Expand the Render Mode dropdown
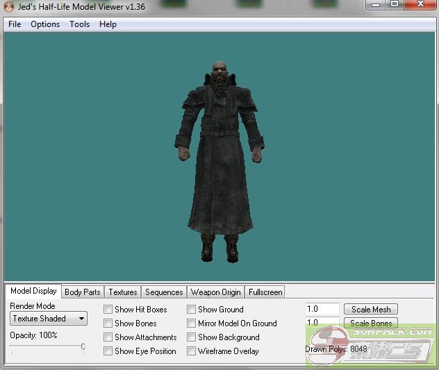The width and height of the screenshot is (439, 370). click(49, 319)
